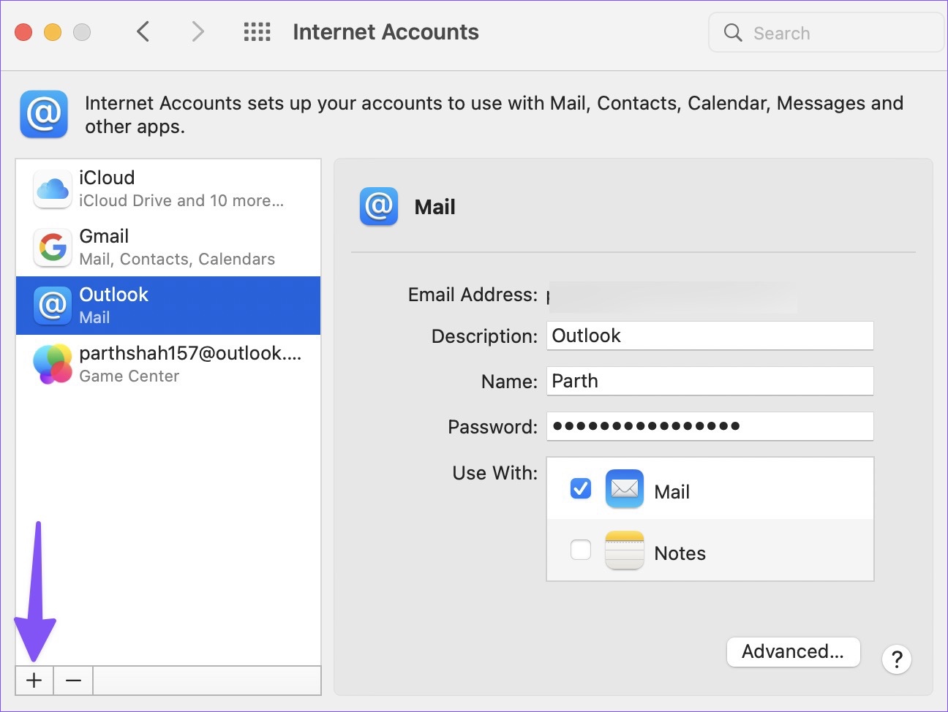Open the Advanced... settings button

tap(793, 651)
